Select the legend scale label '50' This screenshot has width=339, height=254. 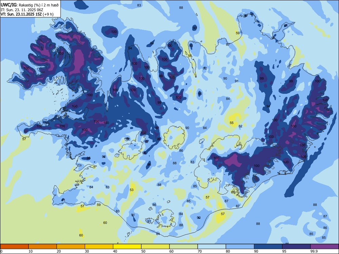(143, 251)
